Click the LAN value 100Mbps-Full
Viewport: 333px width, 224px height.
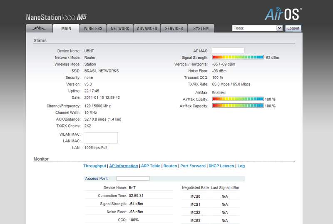[x=96, y=147]
